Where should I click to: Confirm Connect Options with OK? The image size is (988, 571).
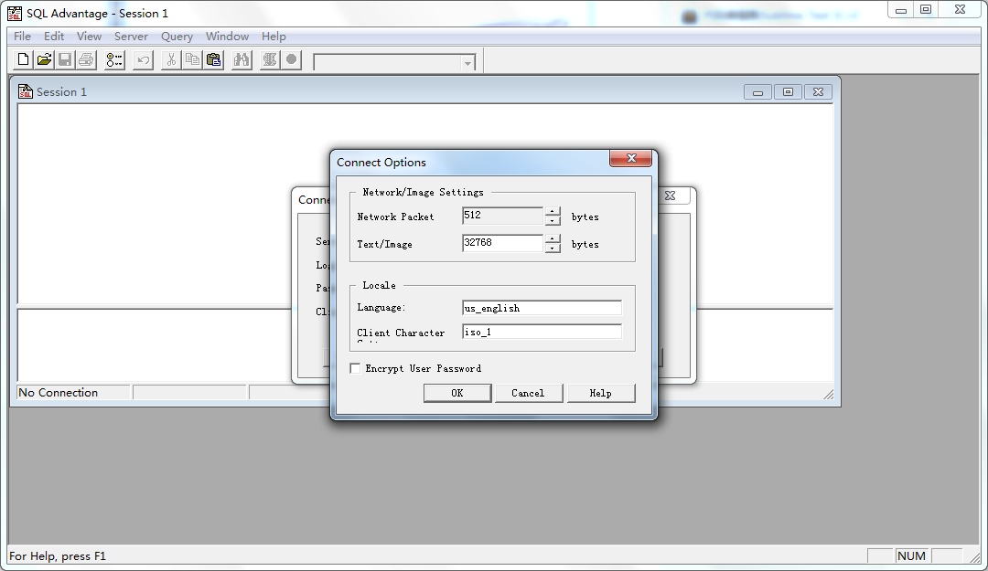pos(457,393)
